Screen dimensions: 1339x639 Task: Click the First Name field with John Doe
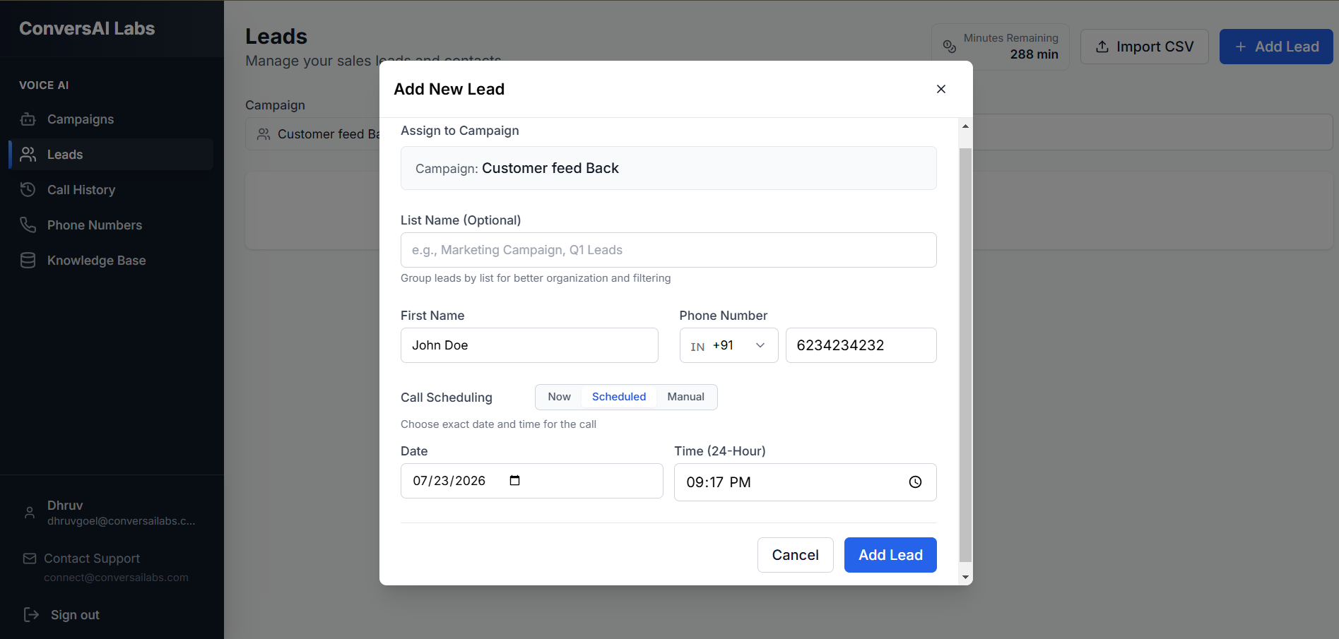click(529, 345)
